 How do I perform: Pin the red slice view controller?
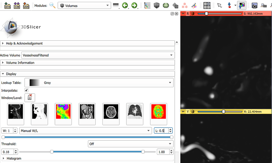[x=183, y=14]
